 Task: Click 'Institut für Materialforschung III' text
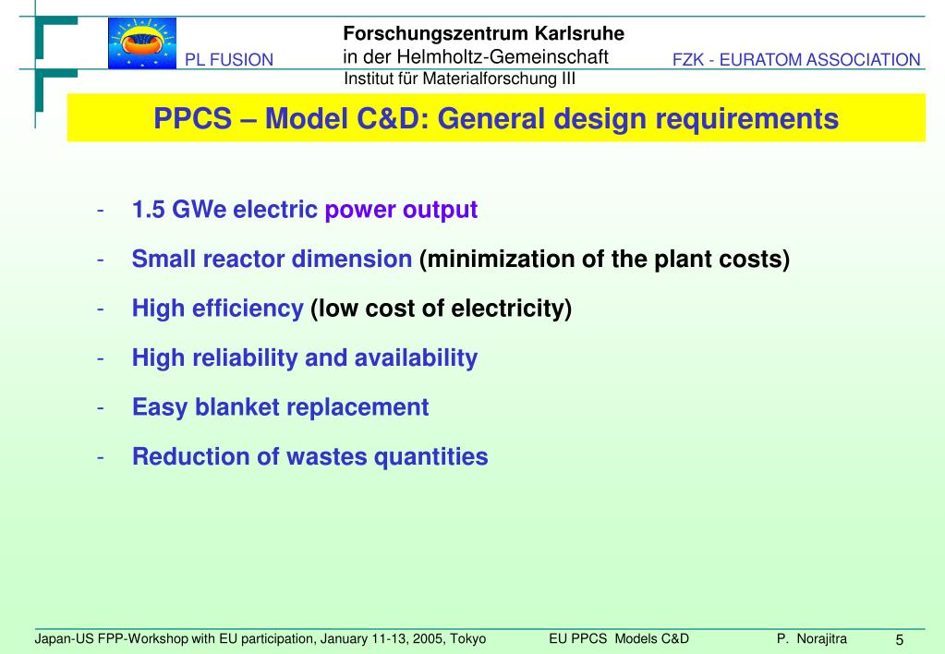[459, 79]
